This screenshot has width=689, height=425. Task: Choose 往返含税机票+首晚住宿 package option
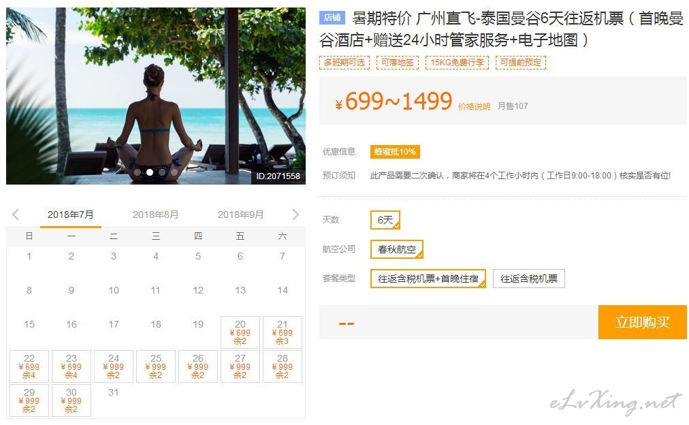click(428, 279)
